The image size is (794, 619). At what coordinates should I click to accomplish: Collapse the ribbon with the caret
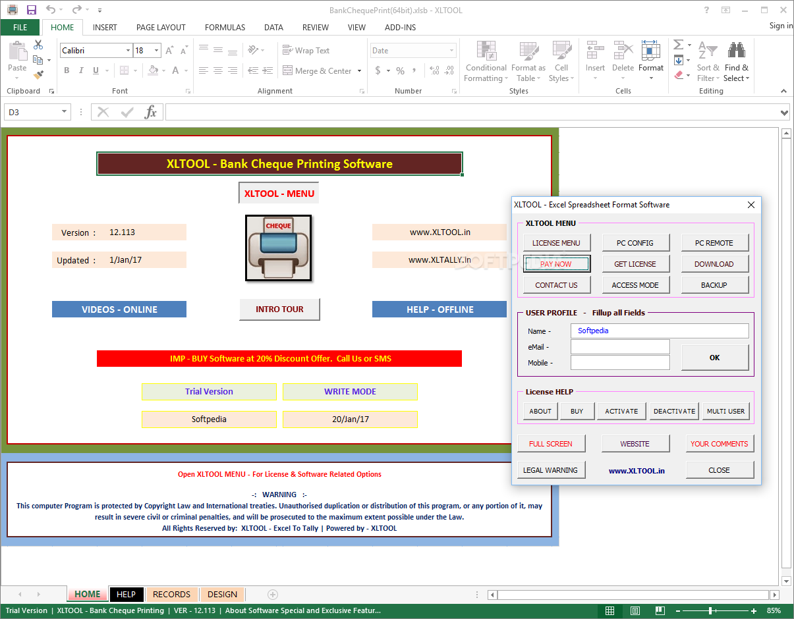coord(783,91)
